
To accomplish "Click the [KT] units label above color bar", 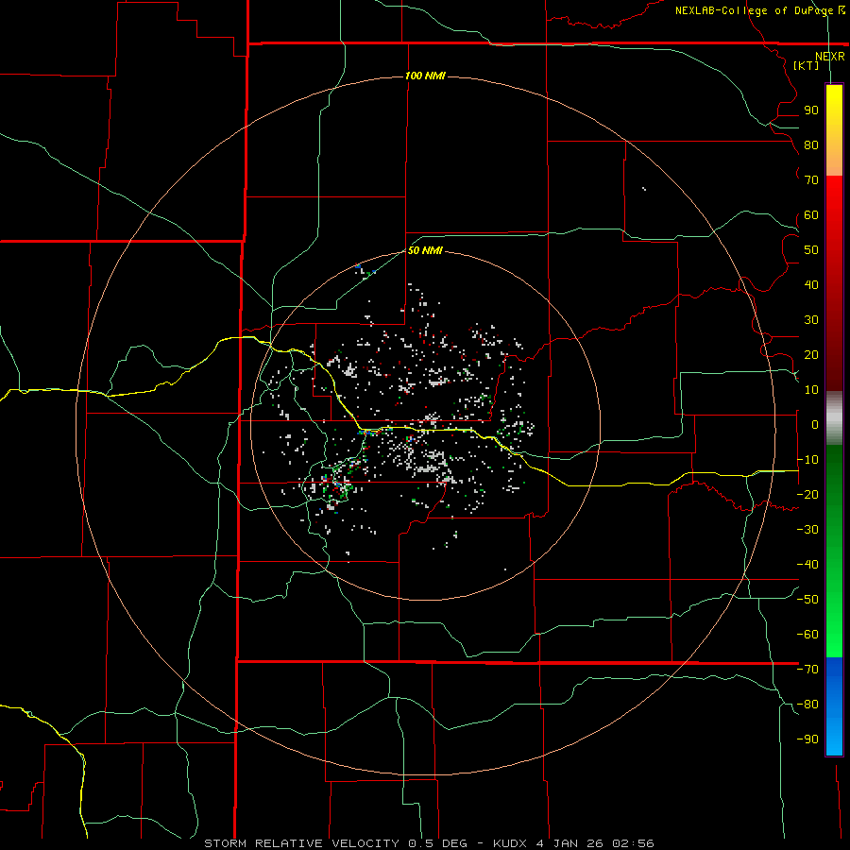I will 807,65.
